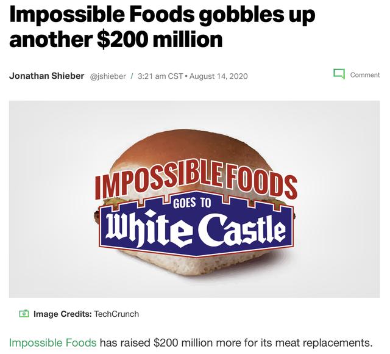Open the @jshieber Twitter handle
The image size is (390, 354).
(x=108, y=76)
